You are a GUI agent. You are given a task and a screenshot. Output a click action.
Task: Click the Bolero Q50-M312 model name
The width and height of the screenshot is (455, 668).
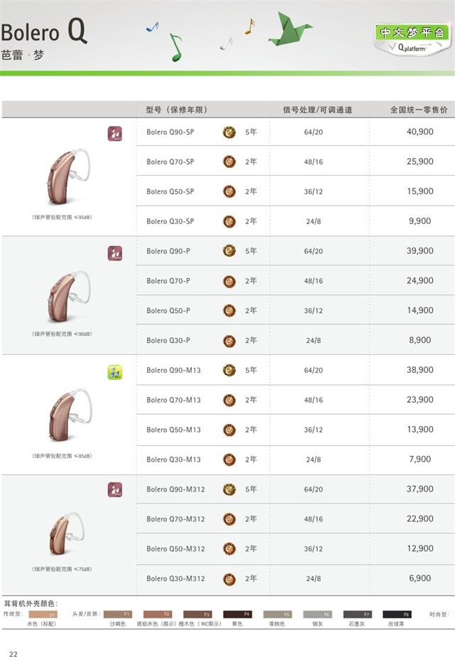pyautogui.click(x=175, y=548)
